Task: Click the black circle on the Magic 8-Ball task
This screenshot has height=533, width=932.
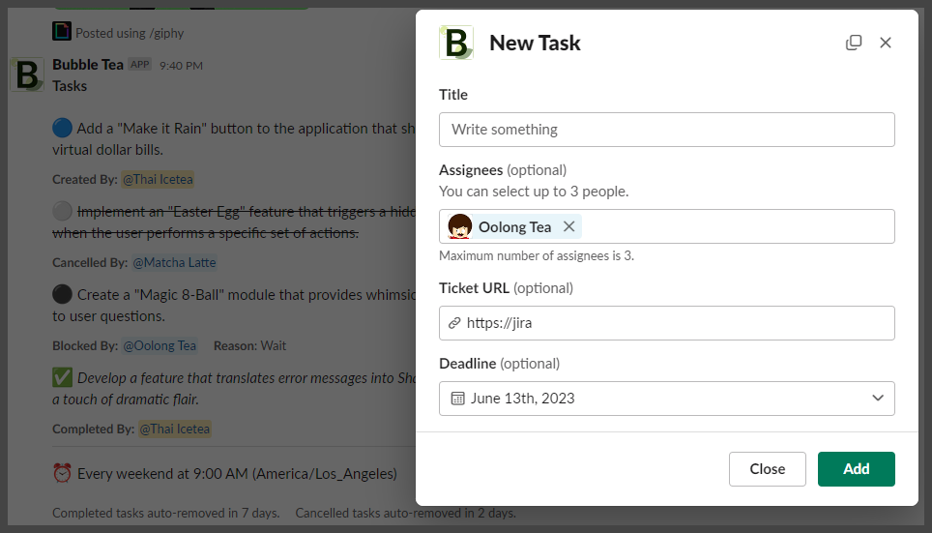Action: (x=63, y=294)
